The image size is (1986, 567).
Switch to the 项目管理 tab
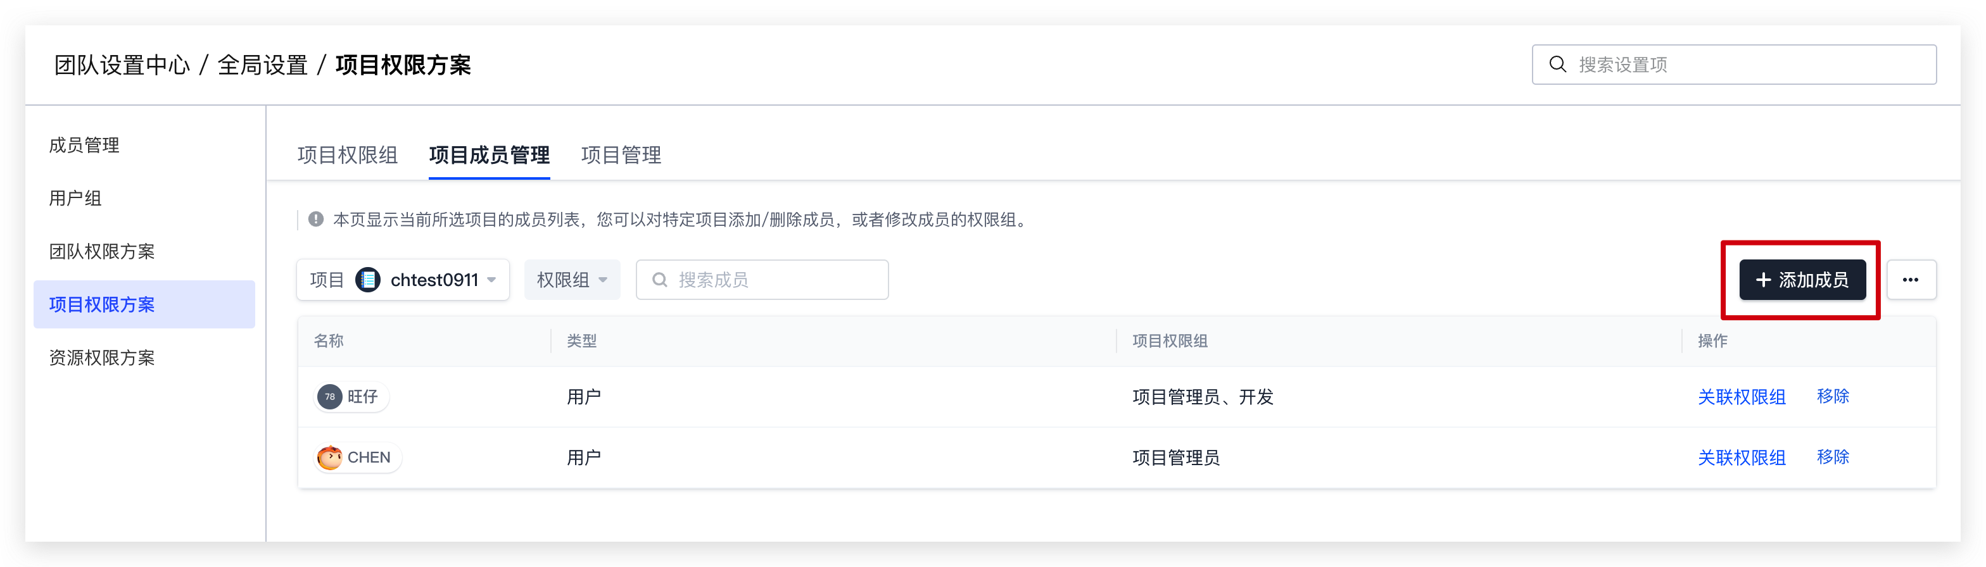click(621, 156)
